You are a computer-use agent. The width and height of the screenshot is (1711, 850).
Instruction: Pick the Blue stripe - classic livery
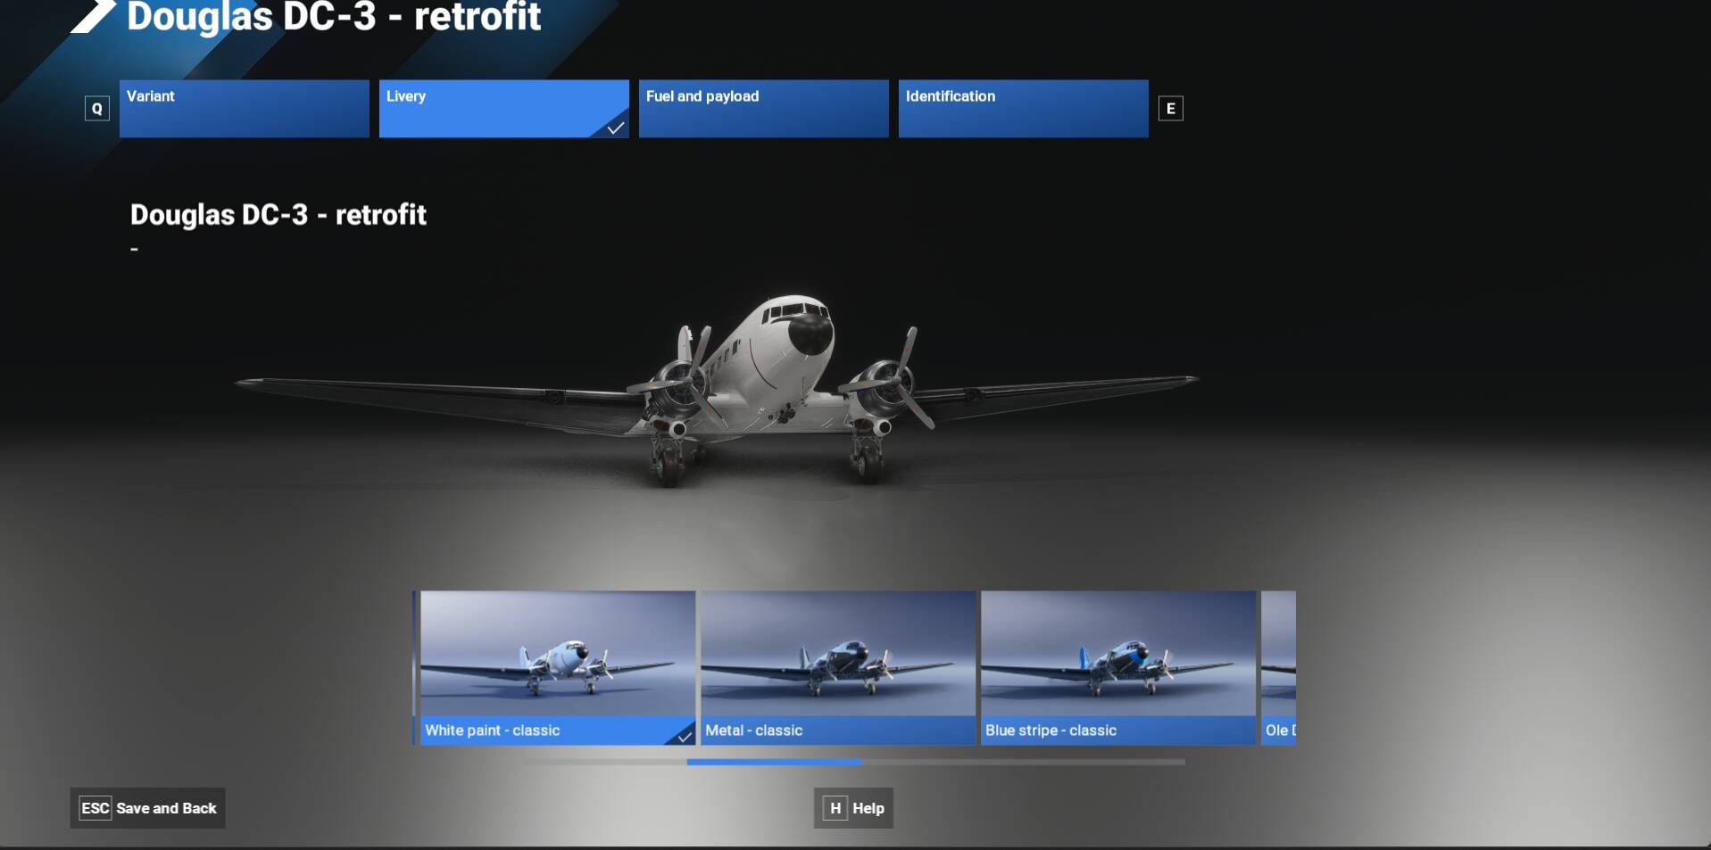(x=1118, y=667)
